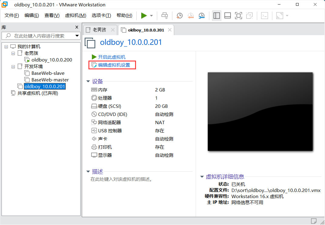
Task: Open the 文件(F) menu
Action: 12,15
